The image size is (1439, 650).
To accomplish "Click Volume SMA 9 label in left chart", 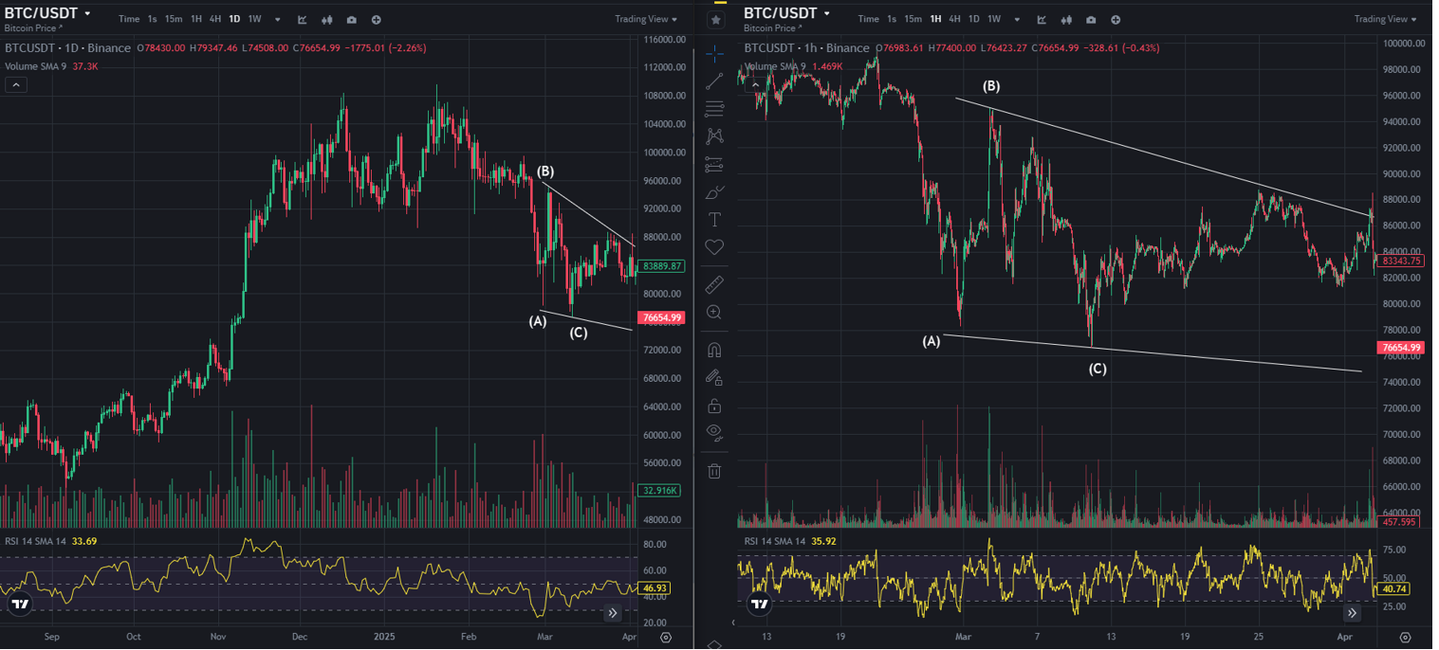I will (37, 66).
